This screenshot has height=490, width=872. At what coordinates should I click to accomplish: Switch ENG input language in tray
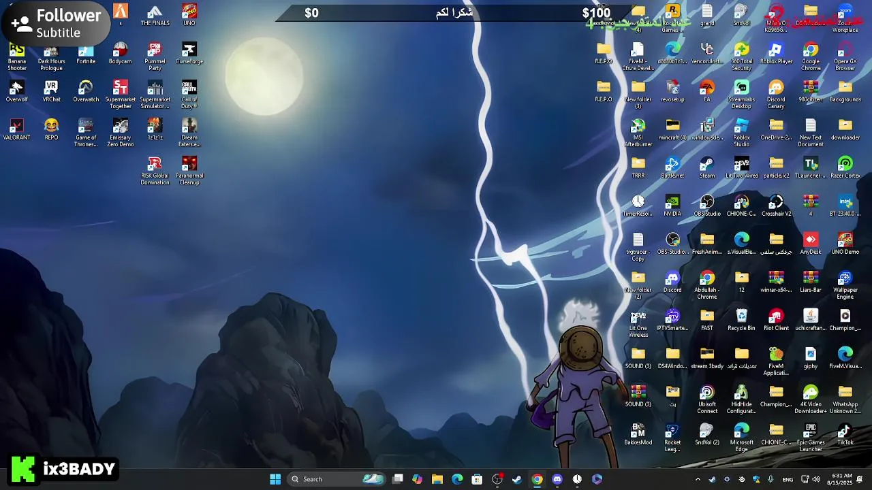[788, 479]
